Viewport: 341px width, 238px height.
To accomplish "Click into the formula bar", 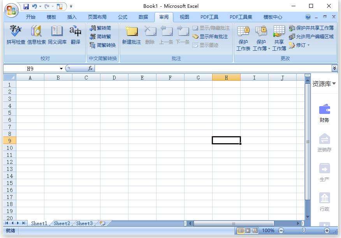I will [213, 69].
